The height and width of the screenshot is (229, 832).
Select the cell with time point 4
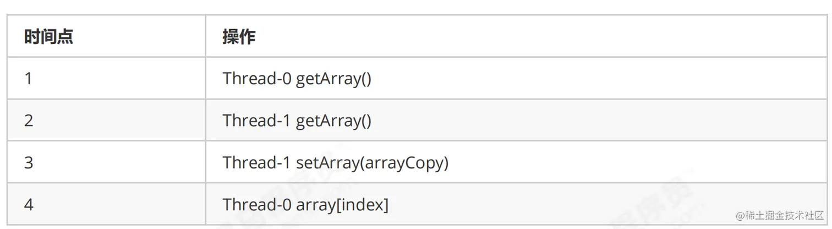click(x=106, y=204)
